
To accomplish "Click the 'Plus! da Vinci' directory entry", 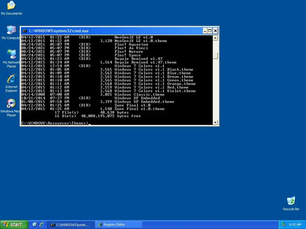I will pyautogui.click(x=131, y=48).
